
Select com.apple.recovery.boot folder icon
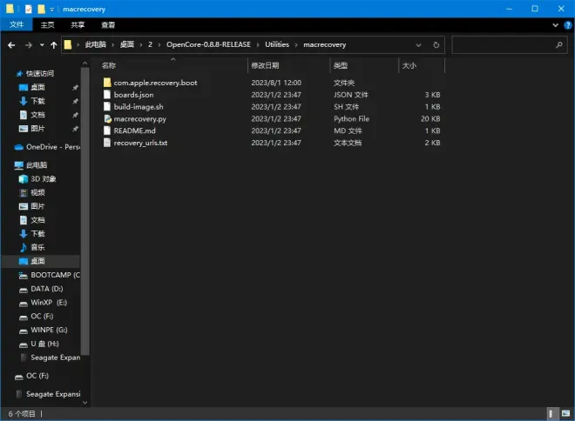coord(107,83)
